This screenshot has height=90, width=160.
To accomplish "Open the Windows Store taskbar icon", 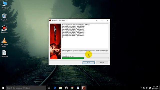I will coord(66,88).
